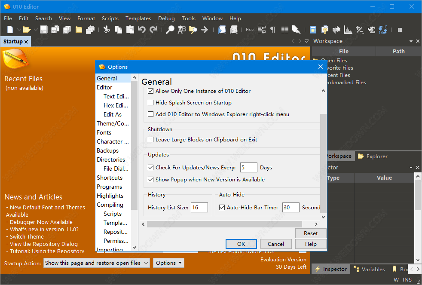Click the Close All toolbar icon
This screenshot has width=422, height=285.
tap(90, 30)
